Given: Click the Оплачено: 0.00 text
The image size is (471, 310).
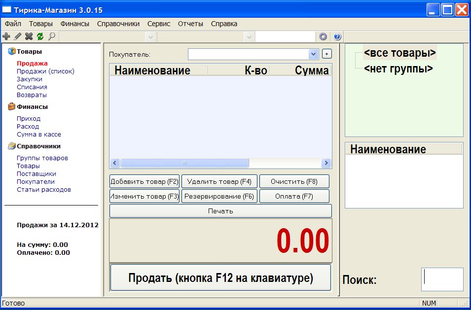Looking at the screenshot, I should [43, 252].
